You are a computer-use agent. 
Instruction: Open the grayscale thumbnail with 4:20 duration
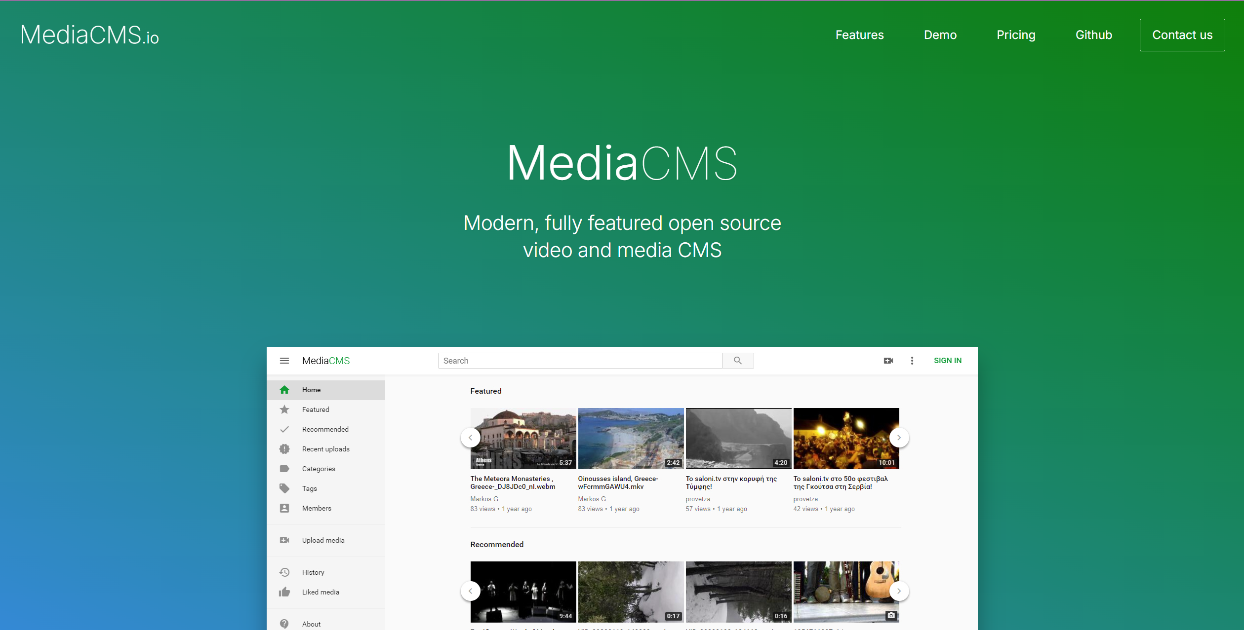(738, 438)
